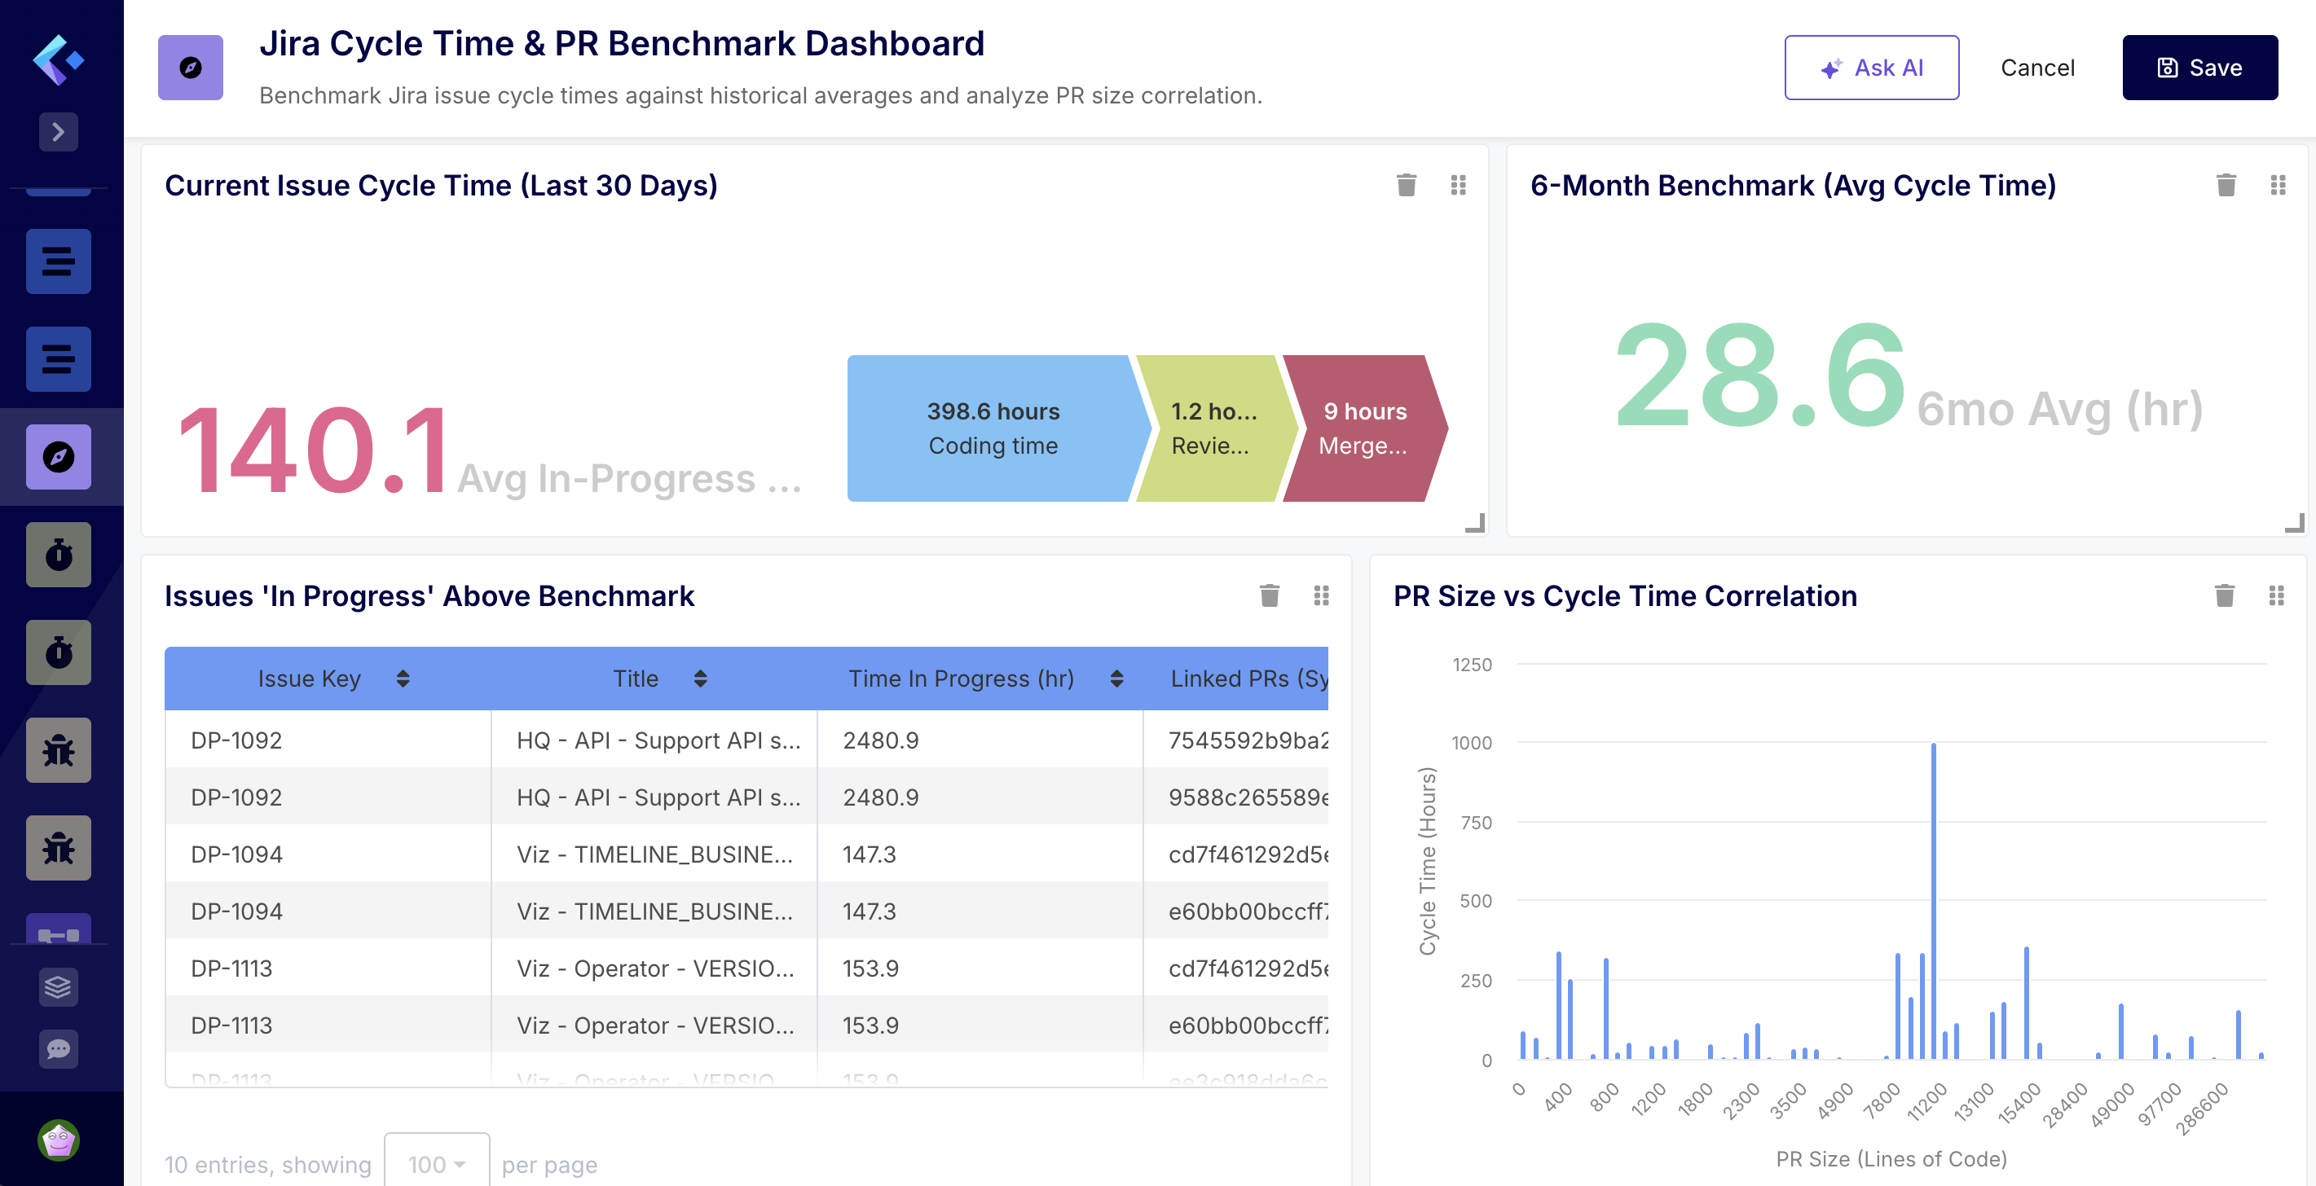Viewport: 2316px width, 1186px height.
Task: Click the drag handle on 6-Month Benchmark widget
Action: point(2279,185)
